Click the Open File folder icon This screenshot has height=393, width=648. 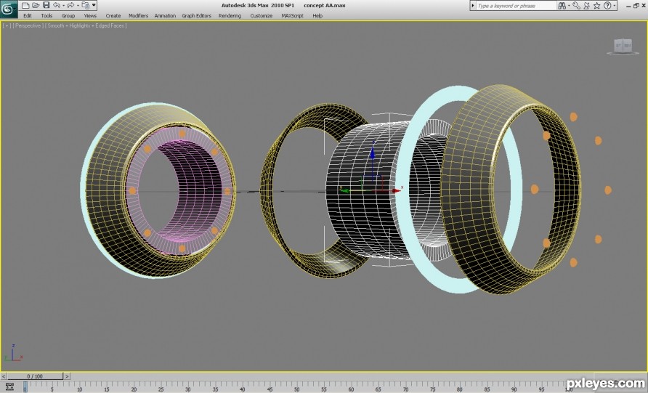pyautogui.click(x=36, y=5)
